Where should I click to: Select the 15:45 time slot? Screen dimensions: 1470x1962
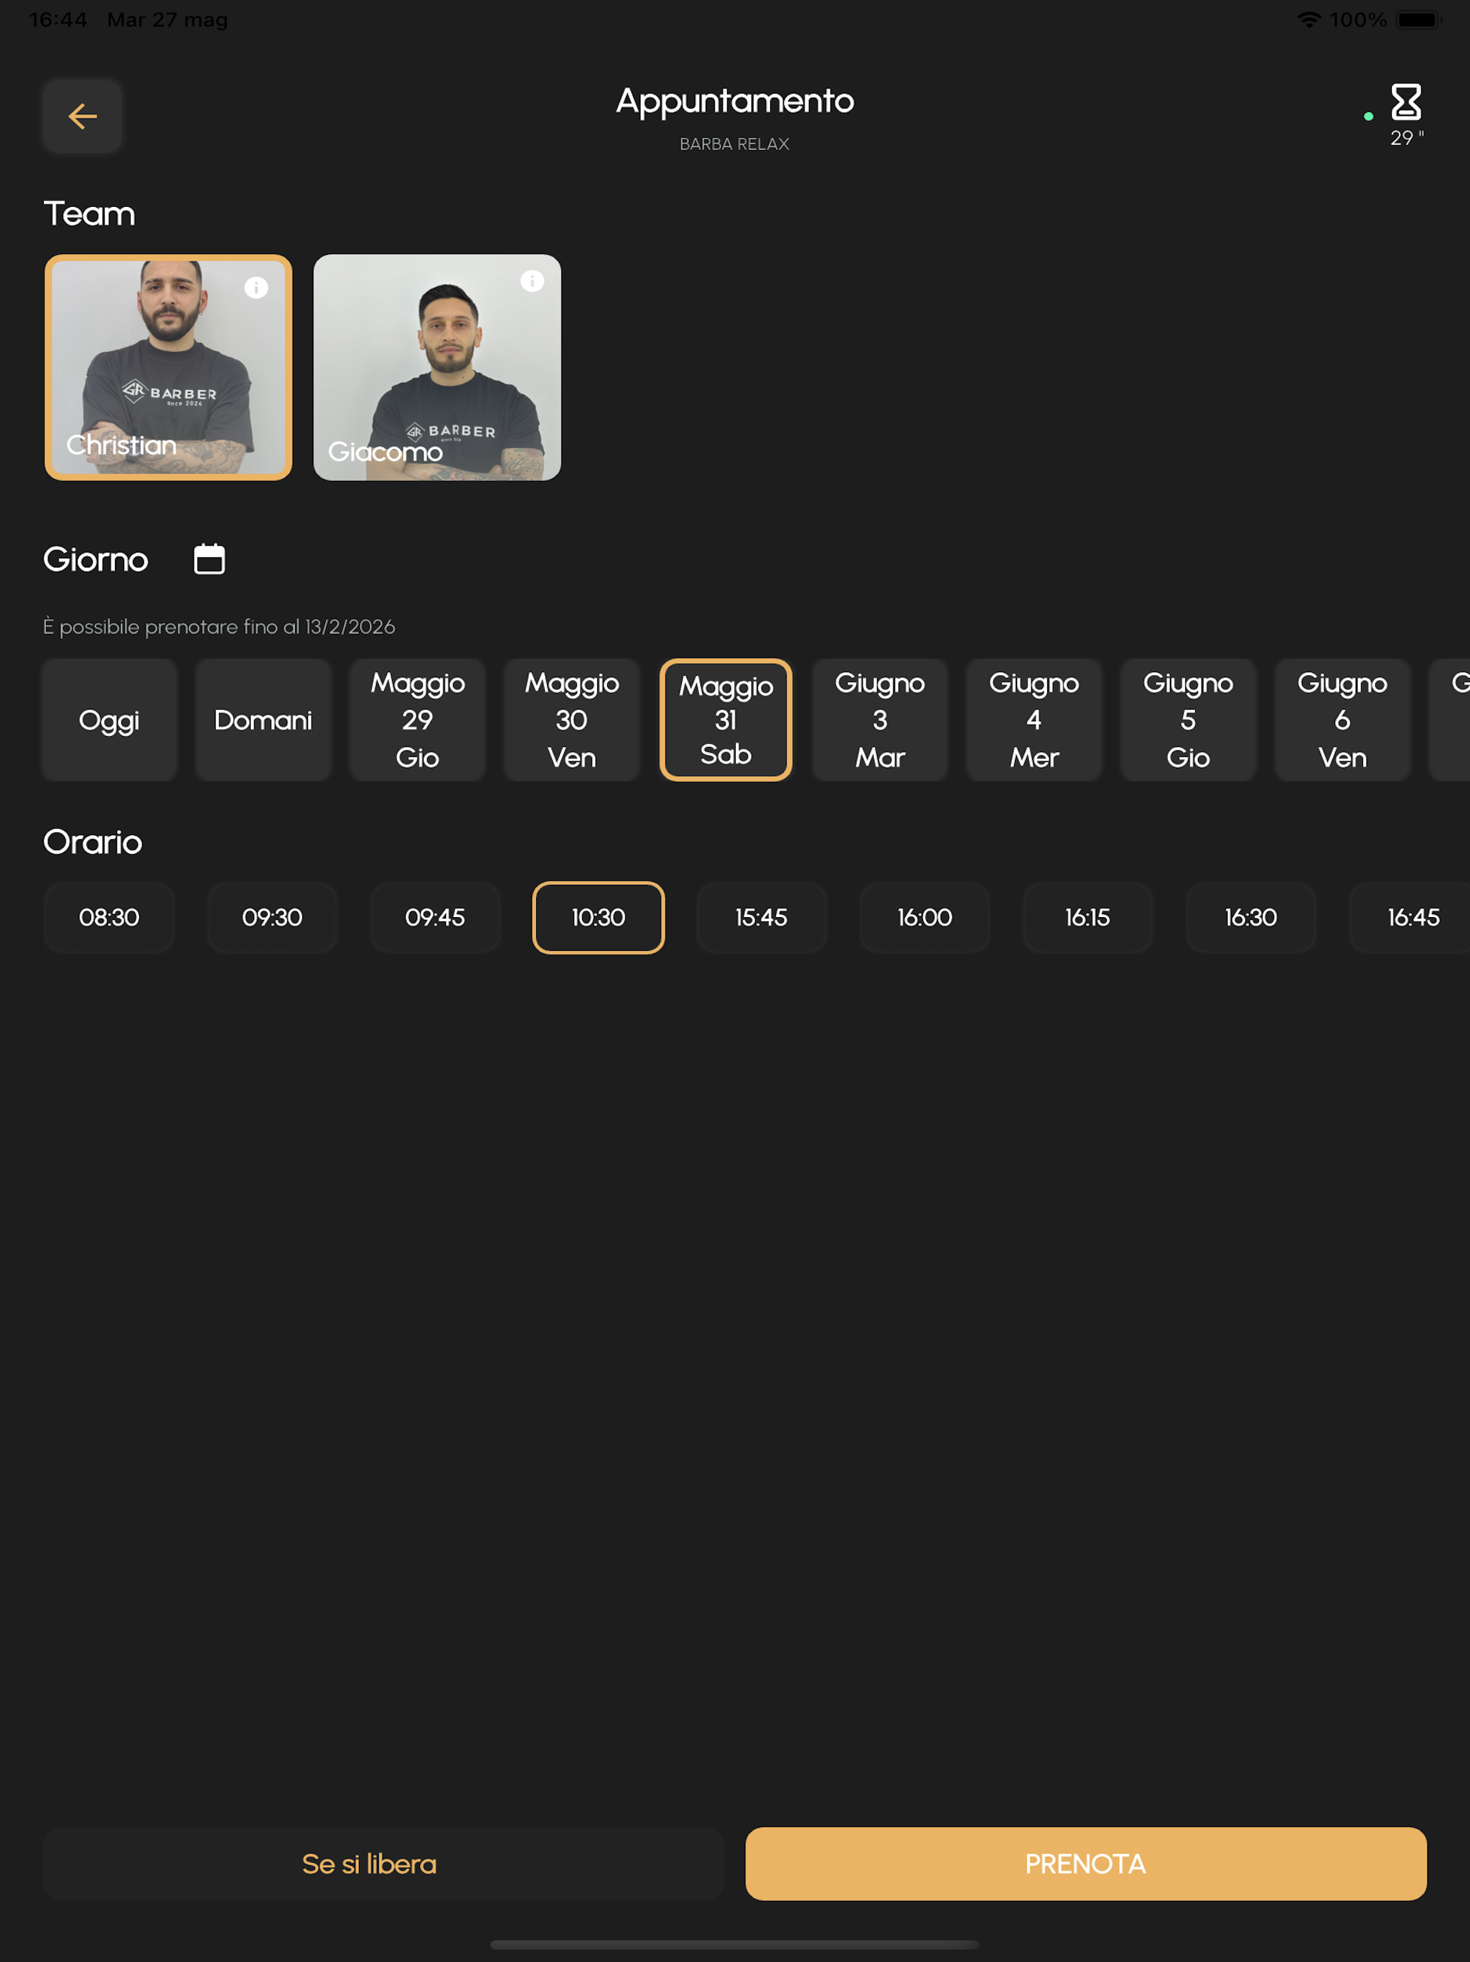(762, 917)
